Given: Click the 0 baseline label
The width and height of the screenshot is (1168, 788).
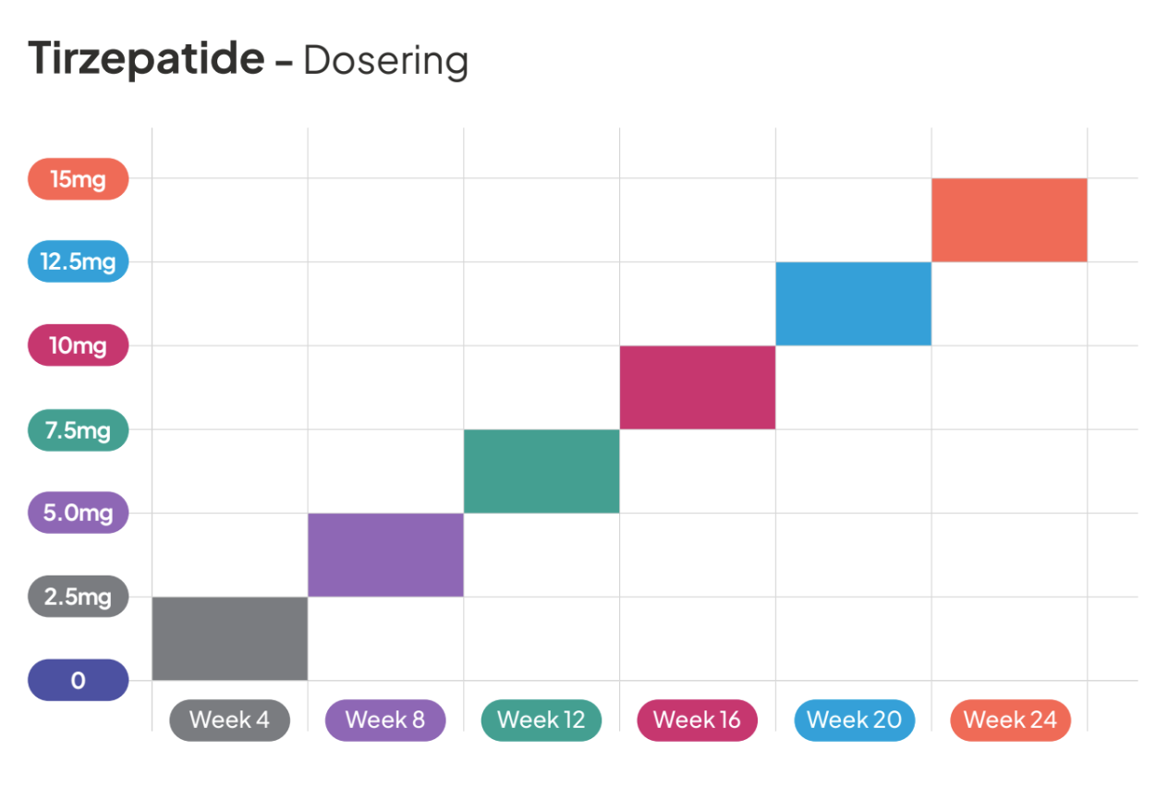Looking at the screenshot, I should pos(78,680).
